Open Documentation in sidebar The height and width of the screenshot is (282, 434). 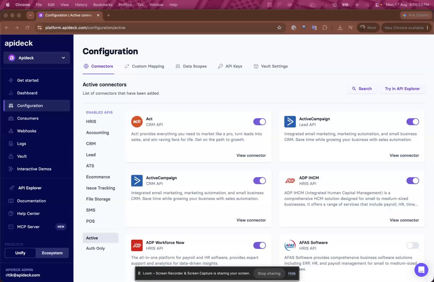pos(31,201)
